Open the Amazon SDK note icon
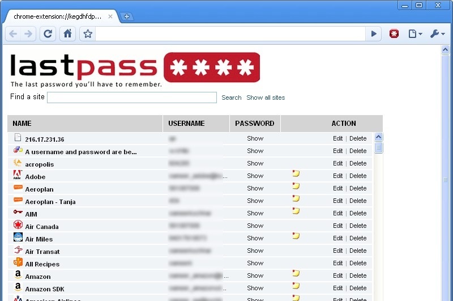This screenshot has height=301, width=453. tap(296, 286)
